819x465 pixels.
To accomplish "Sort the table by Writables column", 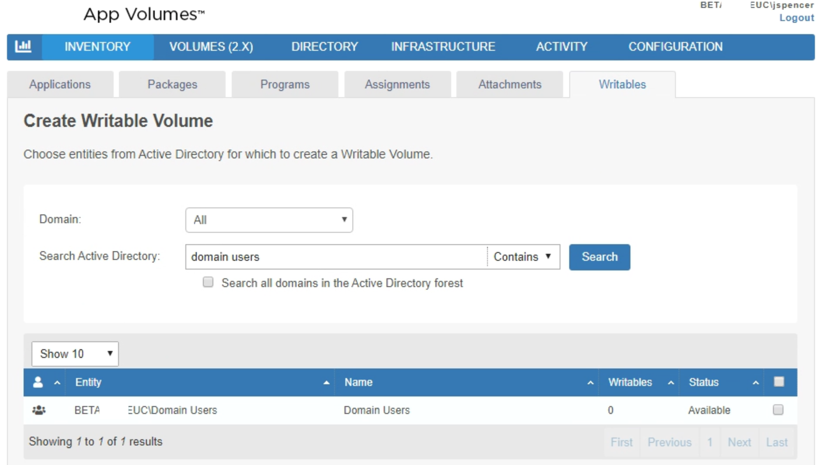I will click(x=630, y=382).
